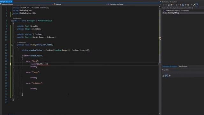Switch to the Explorateur de solutions tab
The image size is (204, 115).
click(170, 66)
